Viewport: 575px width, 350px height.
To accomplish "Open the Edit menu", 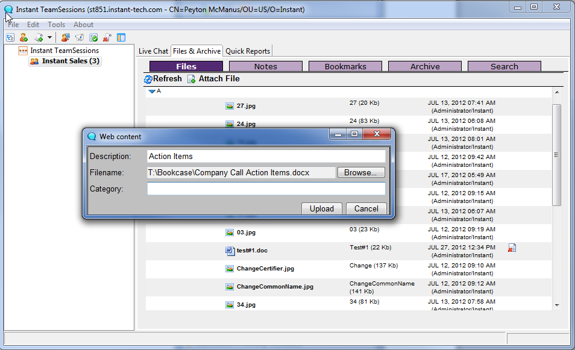I will point(33,25).
